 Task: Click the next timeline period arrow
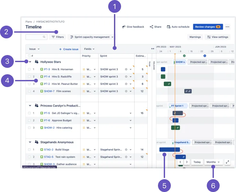pos(187,162)
